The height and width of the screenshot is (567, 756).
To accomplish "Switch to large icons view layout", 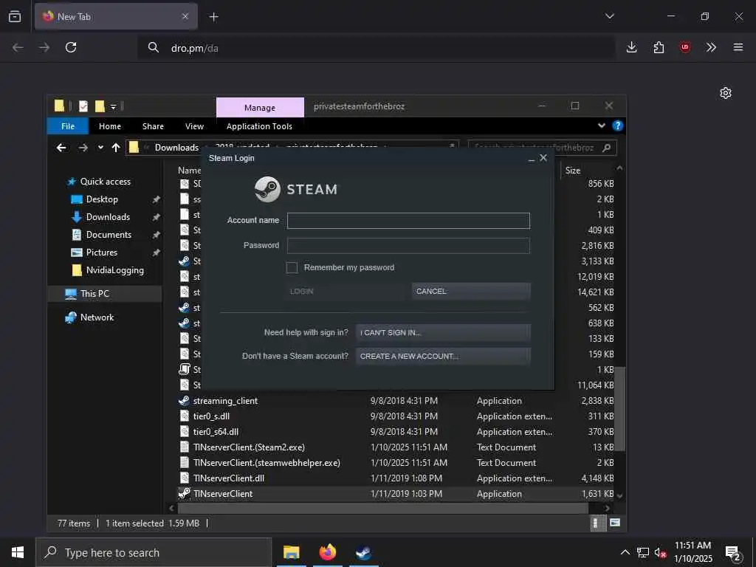I will 615,523.
